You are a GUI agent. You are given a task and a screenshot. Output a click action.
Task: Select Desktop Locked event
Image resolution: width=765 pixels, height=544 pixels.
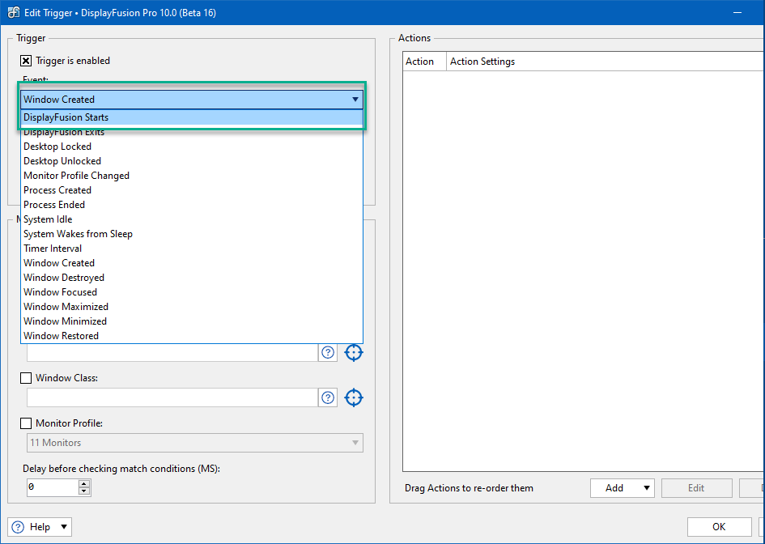click(x=192, y=147)
